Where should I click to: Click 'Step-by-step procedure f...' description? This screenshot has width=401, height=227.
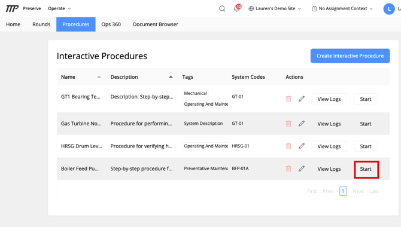tap(141, 168)
